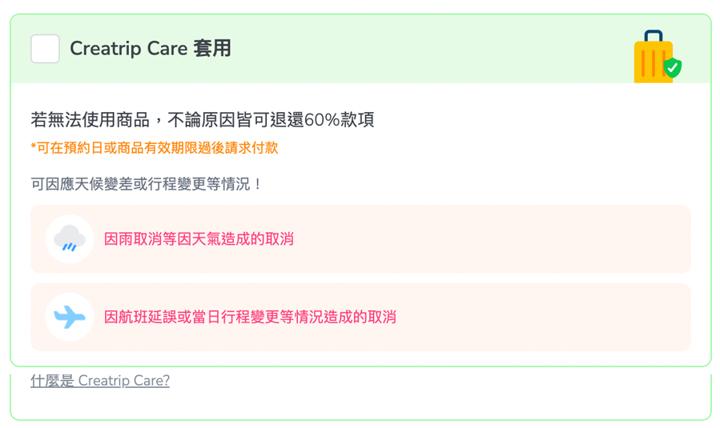Click the word 套用 in the header

pyautogui.click(x=212, y=49)
